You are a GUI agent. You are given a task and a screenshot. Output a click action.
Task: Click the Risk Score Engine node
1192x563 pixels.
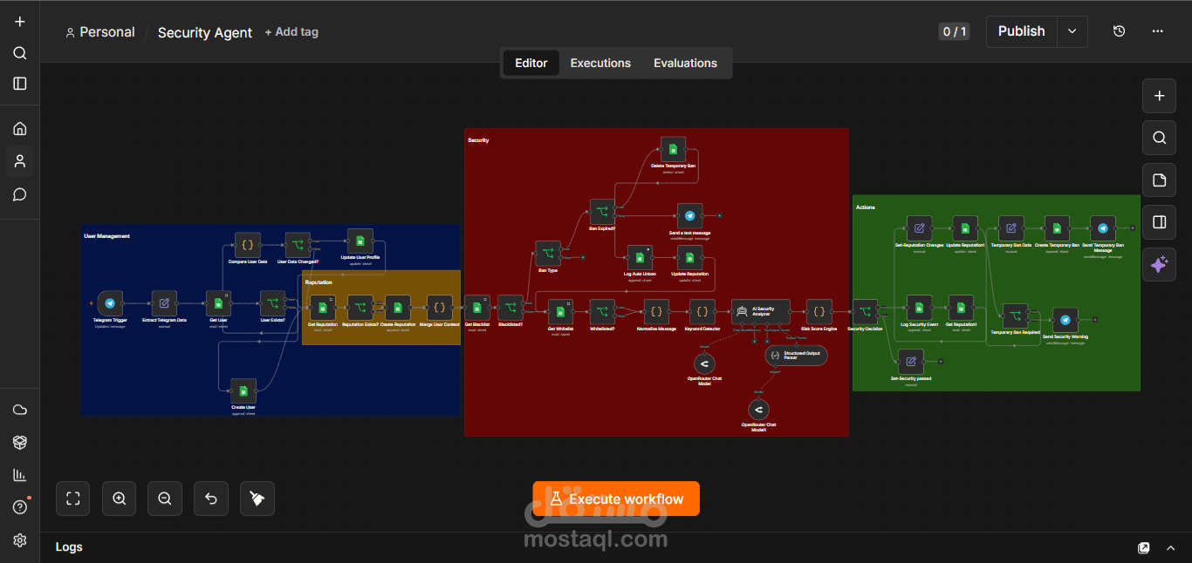(x=819, y=312)
